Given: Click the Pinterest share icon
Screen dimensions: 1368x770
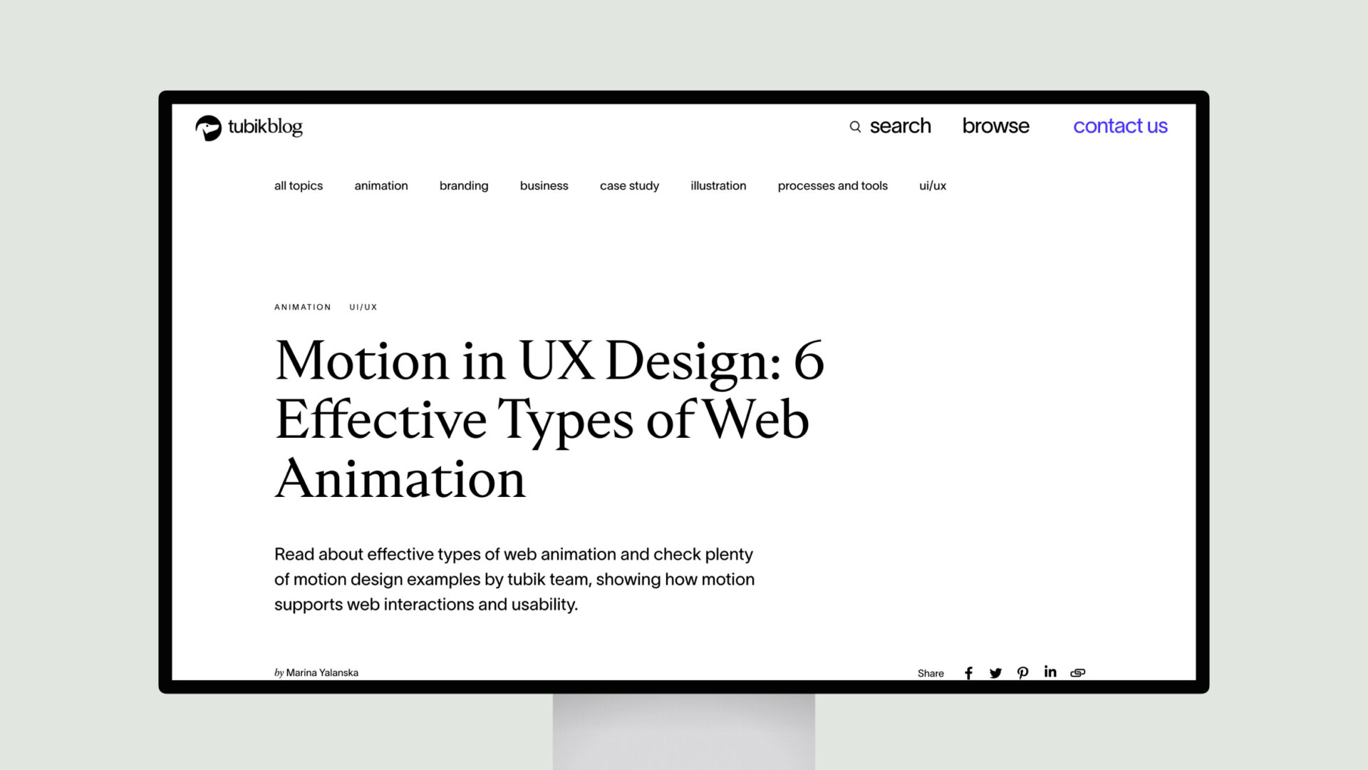Looking at the screenshot, I should tap(1022, 672).
